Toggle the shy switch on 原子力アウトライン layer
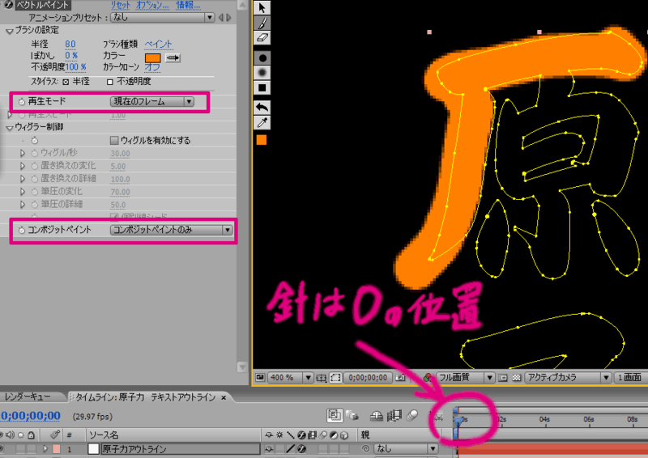 click(x=269, y=448)
